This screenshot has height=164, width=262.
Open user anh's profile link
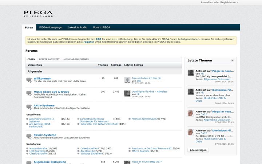[139, 81]
